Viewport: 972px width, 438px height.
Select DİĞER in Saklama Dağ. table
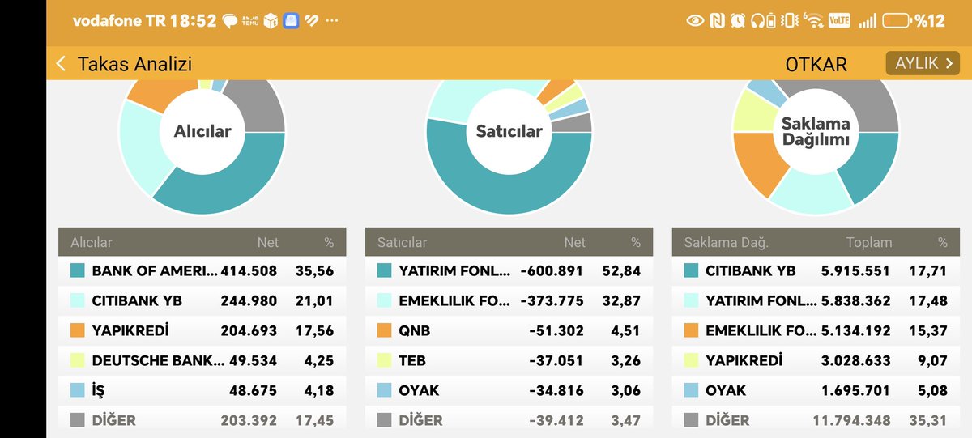(816, 421)
